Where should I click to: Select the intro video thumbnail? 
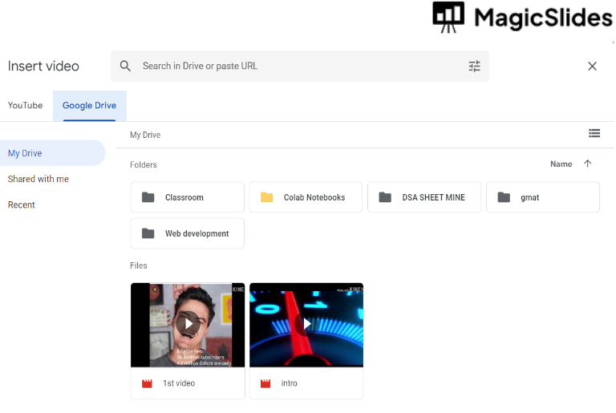point(306,325)
